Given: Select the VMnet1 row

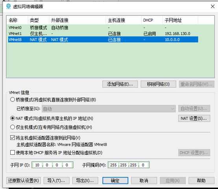Looking at the screenshot, I should pyautogui.click(x=103, y=34).
